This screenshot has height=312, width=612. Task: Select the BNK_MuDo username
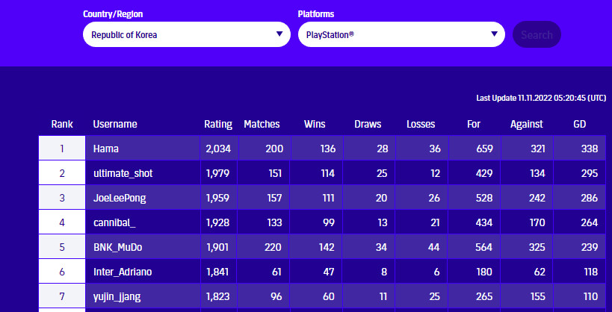118,247
